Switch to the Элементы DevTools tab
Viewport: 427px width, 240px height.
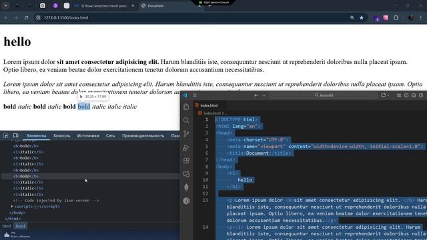36,135
